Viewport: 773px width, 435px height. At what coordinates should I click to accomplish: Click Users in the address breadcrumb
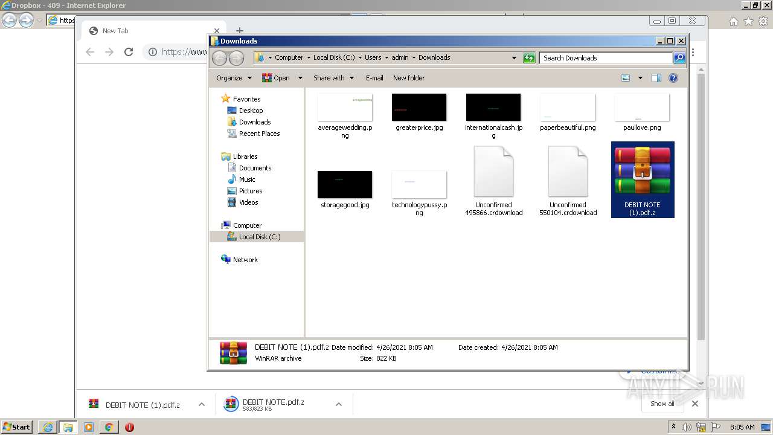(373, 57)
